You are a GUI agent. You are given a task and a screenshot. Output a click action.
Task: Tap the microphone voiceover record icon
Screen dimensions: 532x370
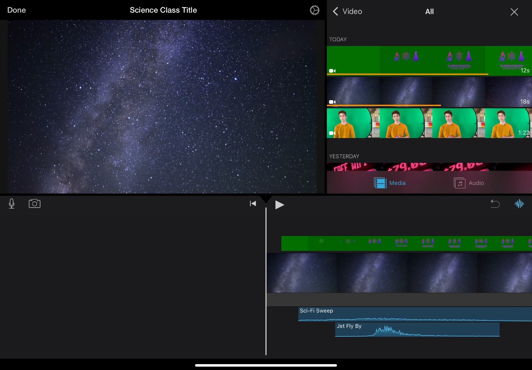(12, 204)
